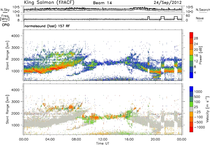Click the 'Power [dB]' colorbar label
210x145 pixels.
click(200, 55)
